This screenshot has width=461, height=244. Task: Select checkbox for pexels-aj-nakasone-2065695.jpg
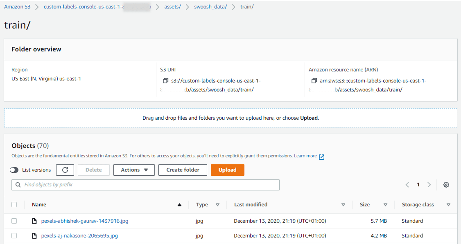14,236
